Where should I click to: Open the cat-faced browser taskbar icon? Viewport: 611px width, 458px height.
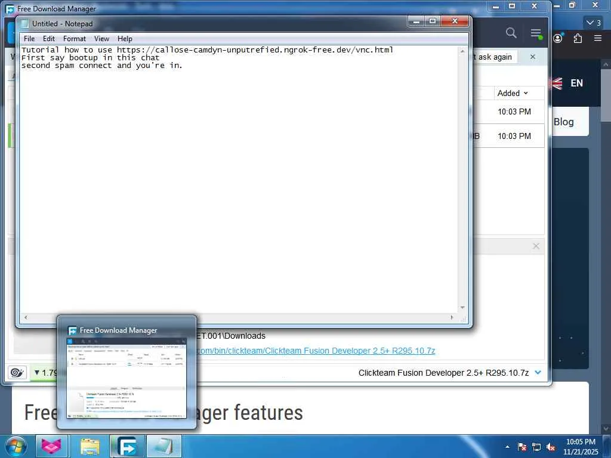tap(51, 446)
